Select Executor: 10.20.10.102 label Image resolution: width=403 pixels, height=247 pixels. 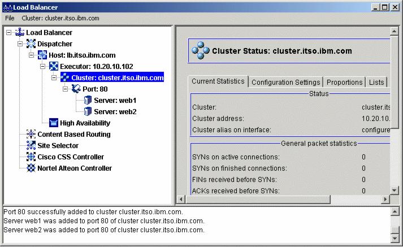click(x=97, y=67)
